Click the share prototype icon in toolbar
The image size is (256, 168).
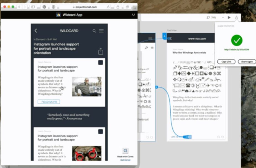pos(237,17)
